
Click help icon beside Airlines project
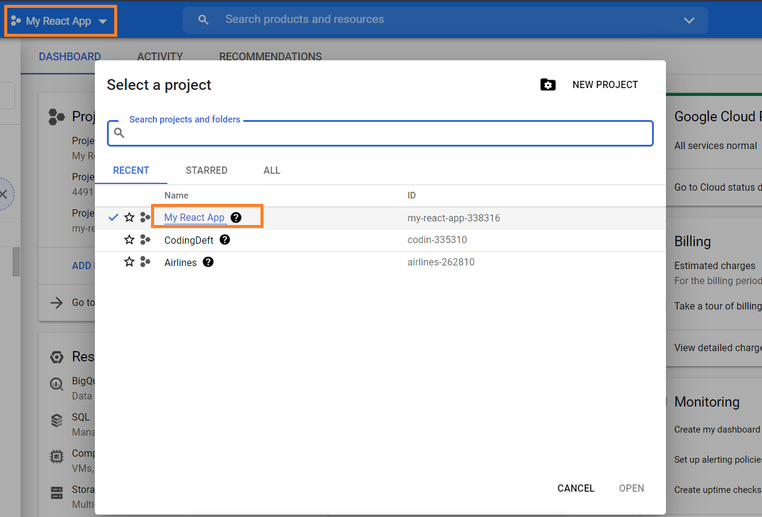(208, 262)
